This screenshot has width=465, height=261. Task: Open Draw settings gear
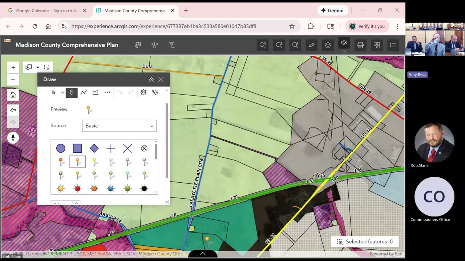click(143, 92)
